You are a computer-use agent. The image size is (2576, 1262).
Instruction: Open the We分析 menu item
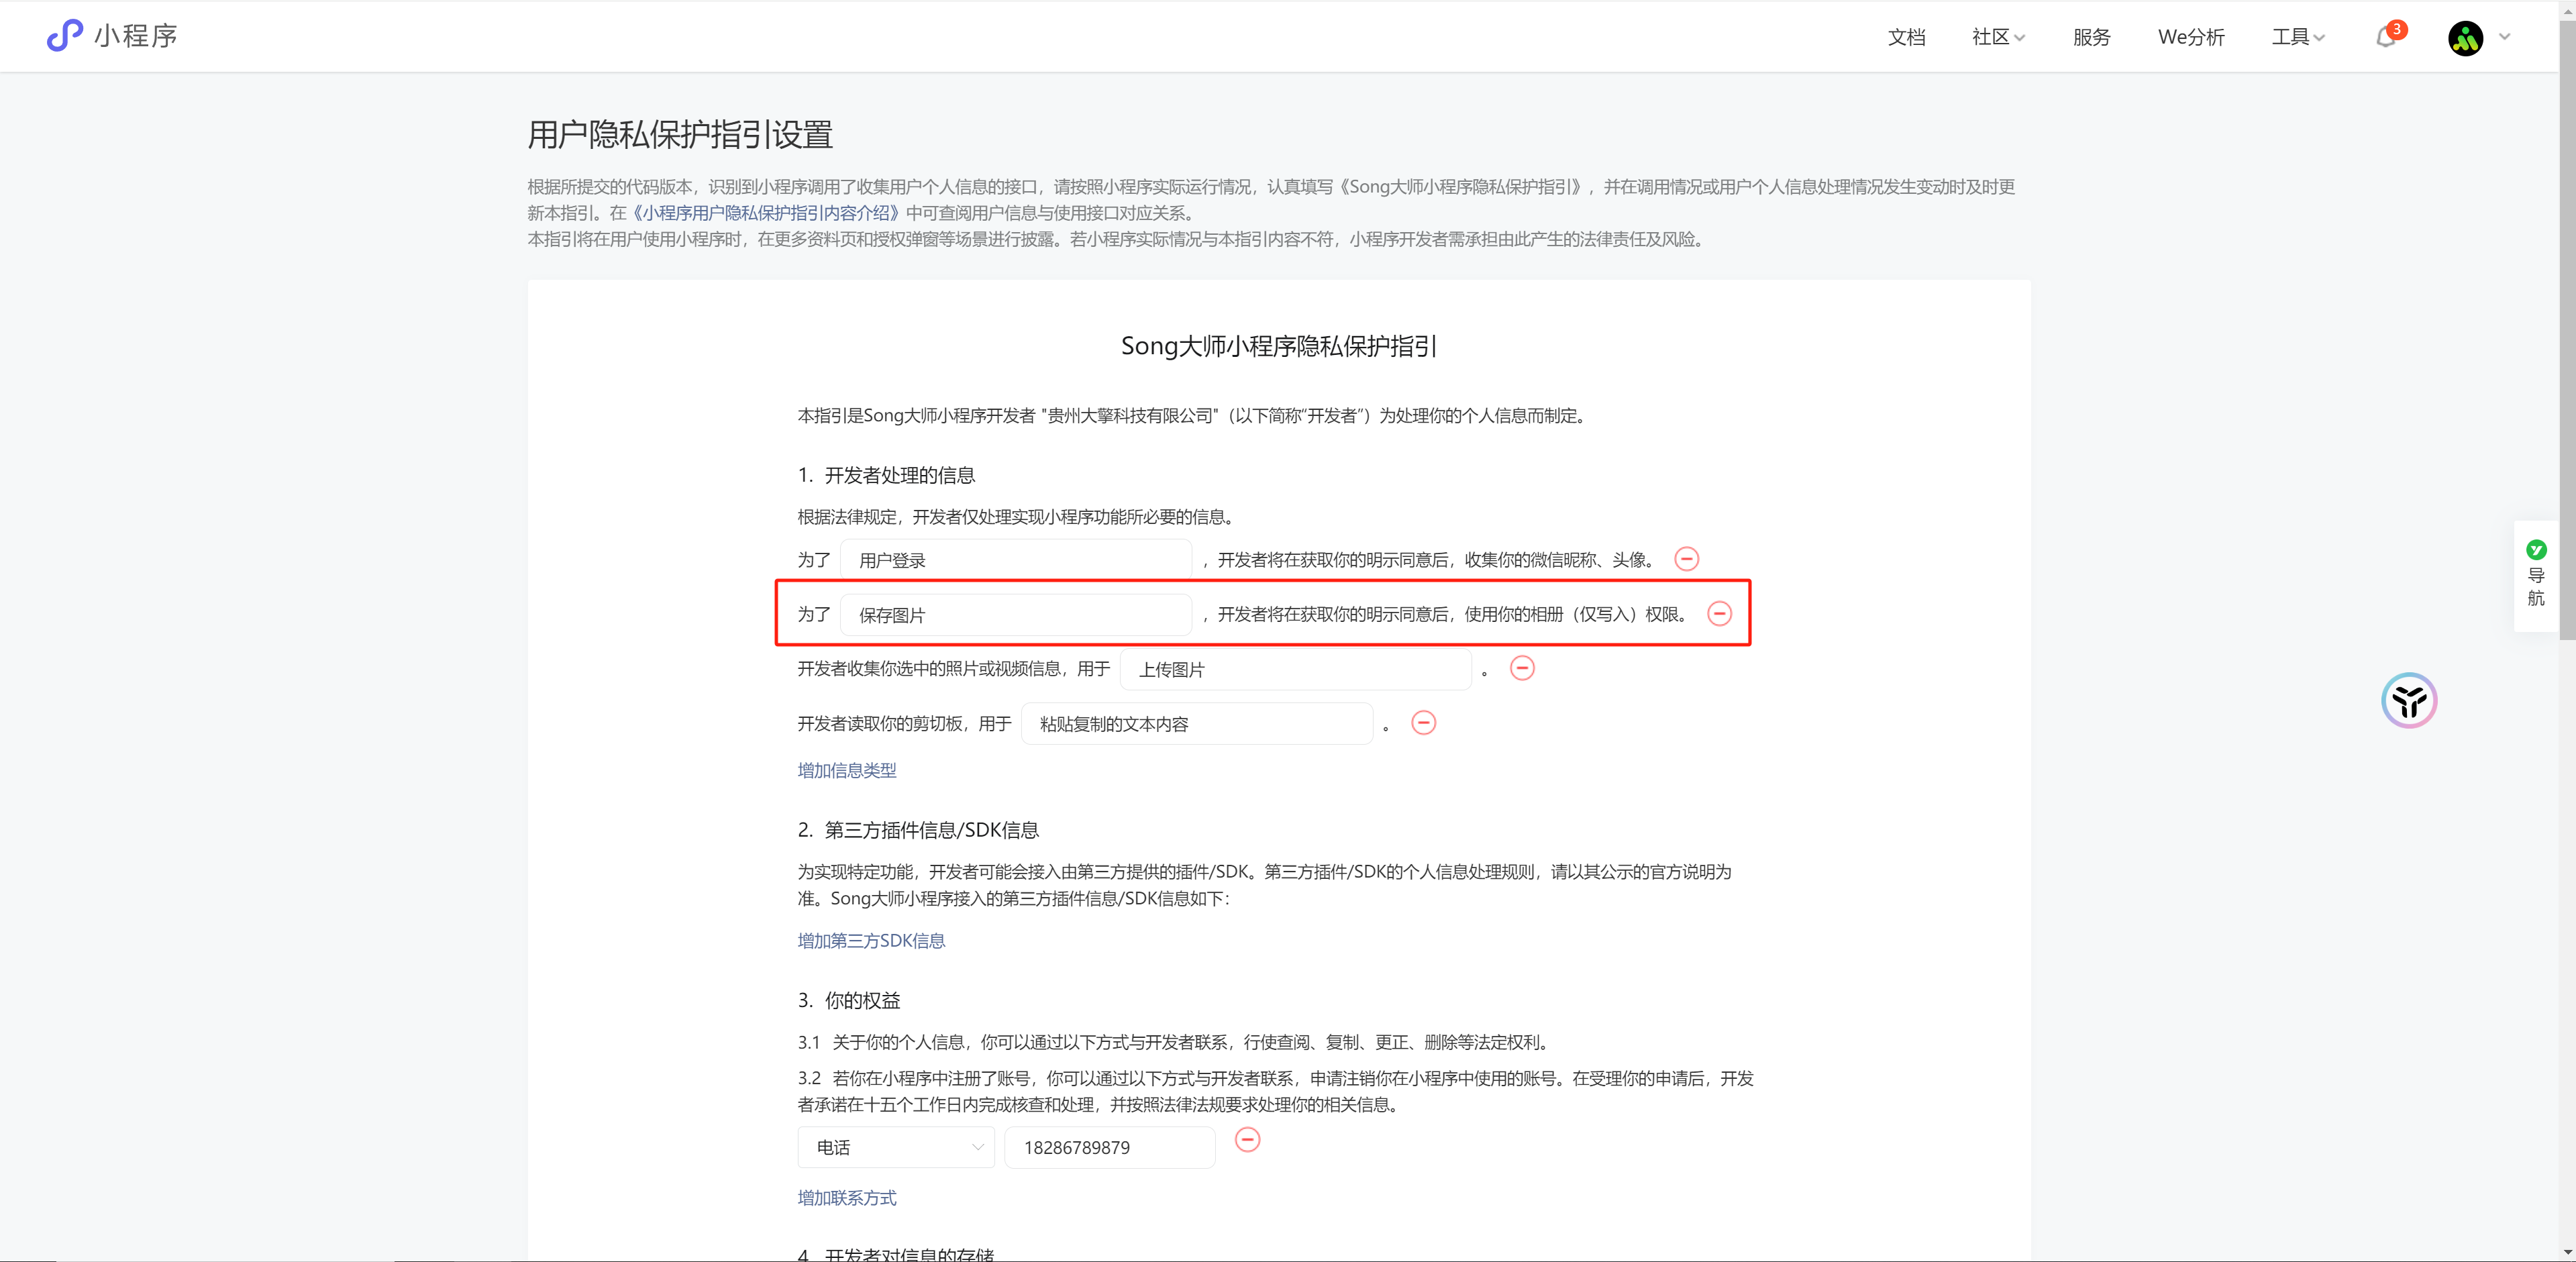pyautogui.click(x=2191, y=37)
